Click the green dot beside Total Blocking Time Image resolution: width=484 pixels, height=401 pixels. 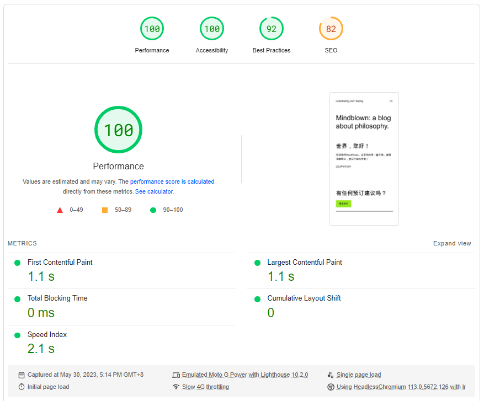click(x=17, y=299)
